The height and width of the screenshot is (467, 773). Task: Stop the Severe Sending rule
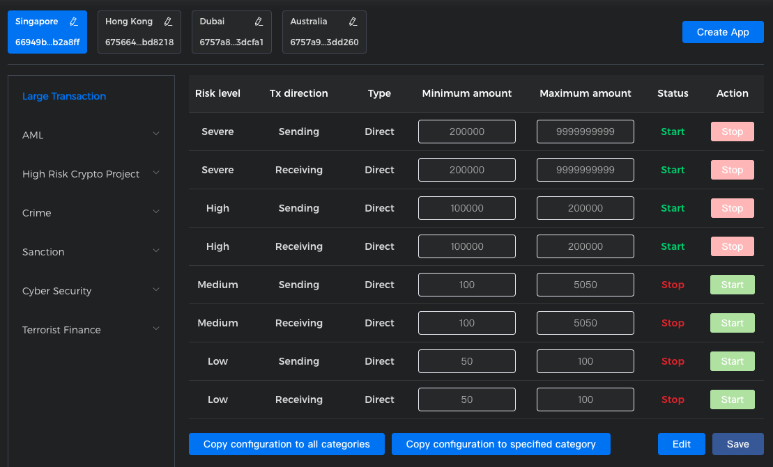pos(732,132)
